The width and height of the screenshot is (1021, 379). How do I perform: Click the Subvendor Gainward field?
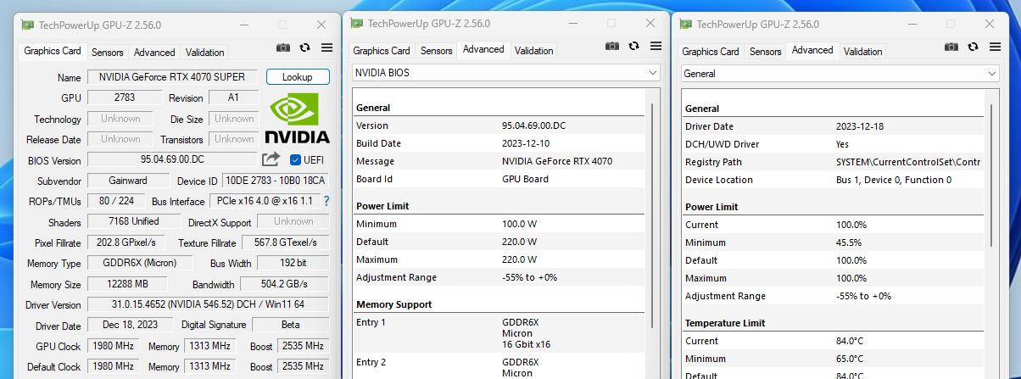click(128, 181)
